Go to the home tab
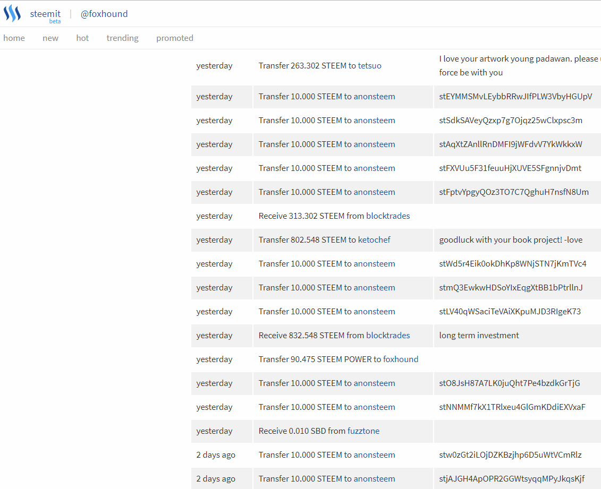 click(14, 38)
